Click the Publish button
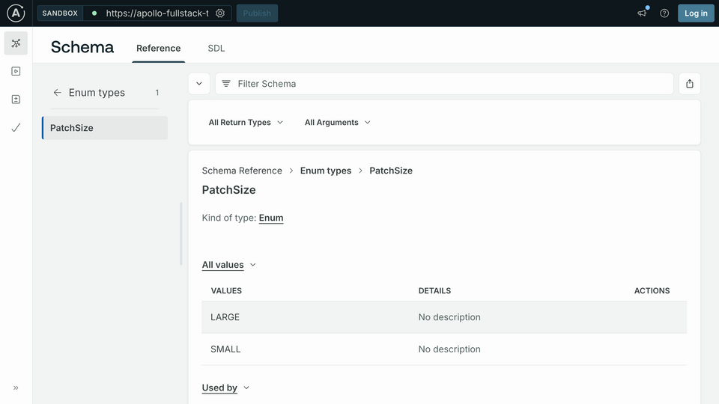This screenshot has width=719, height=404. pos(257,13)
